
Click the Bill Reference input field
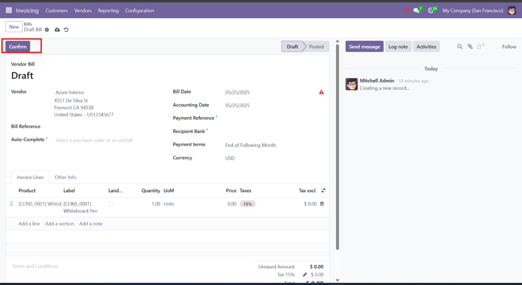pos(110,127)
